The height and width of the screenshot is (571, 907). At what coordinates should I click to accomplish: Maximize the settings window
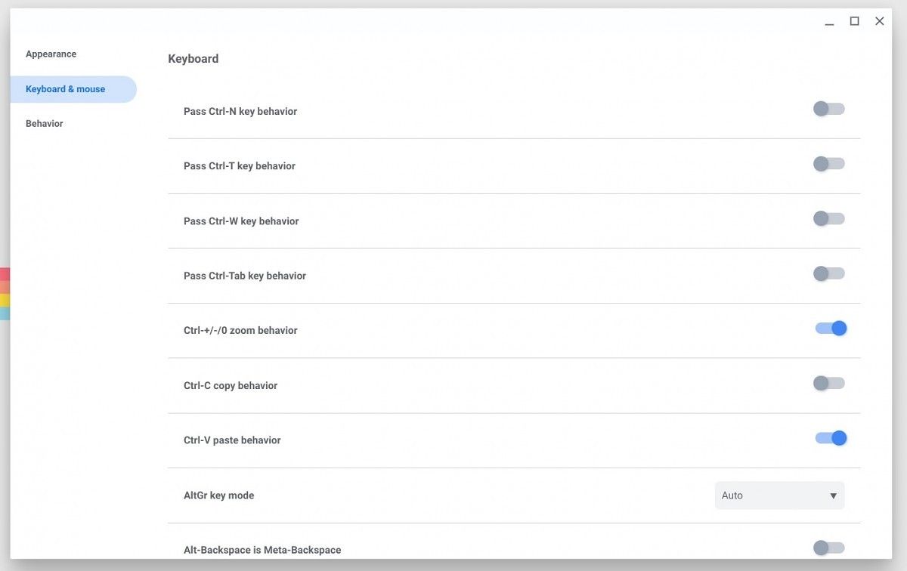(855, 21)
